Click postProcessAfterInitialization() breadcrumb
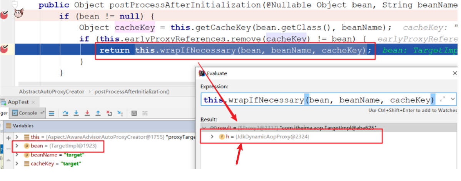Viewport: 461px width, 181px height. coord(132,91)
